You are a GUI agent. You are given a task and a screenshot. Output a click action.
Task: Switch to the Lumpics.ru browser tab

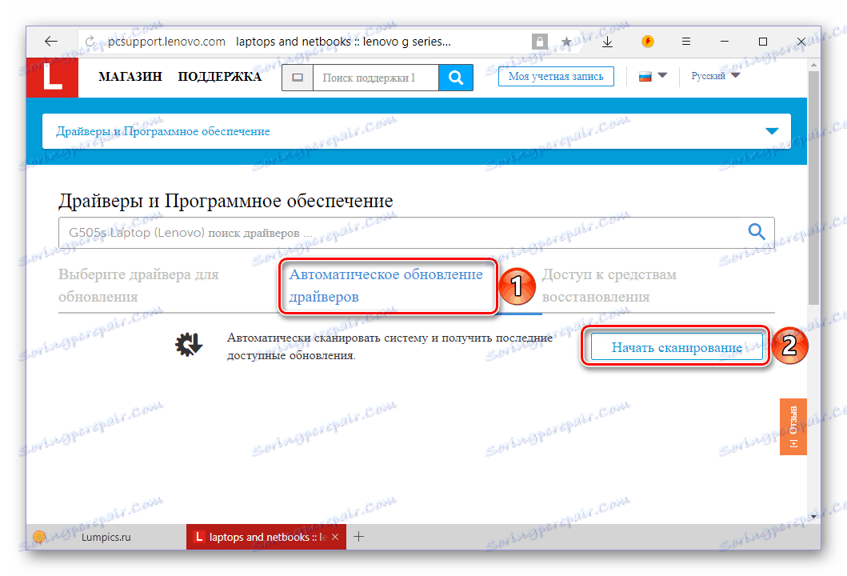pos(105,537)
